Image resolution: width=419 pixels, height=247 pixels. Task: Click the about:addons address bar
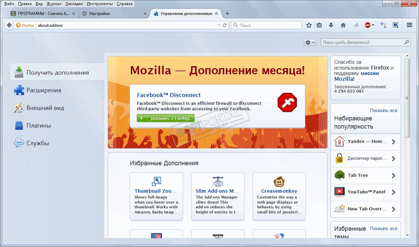click(x=126, y=25)
